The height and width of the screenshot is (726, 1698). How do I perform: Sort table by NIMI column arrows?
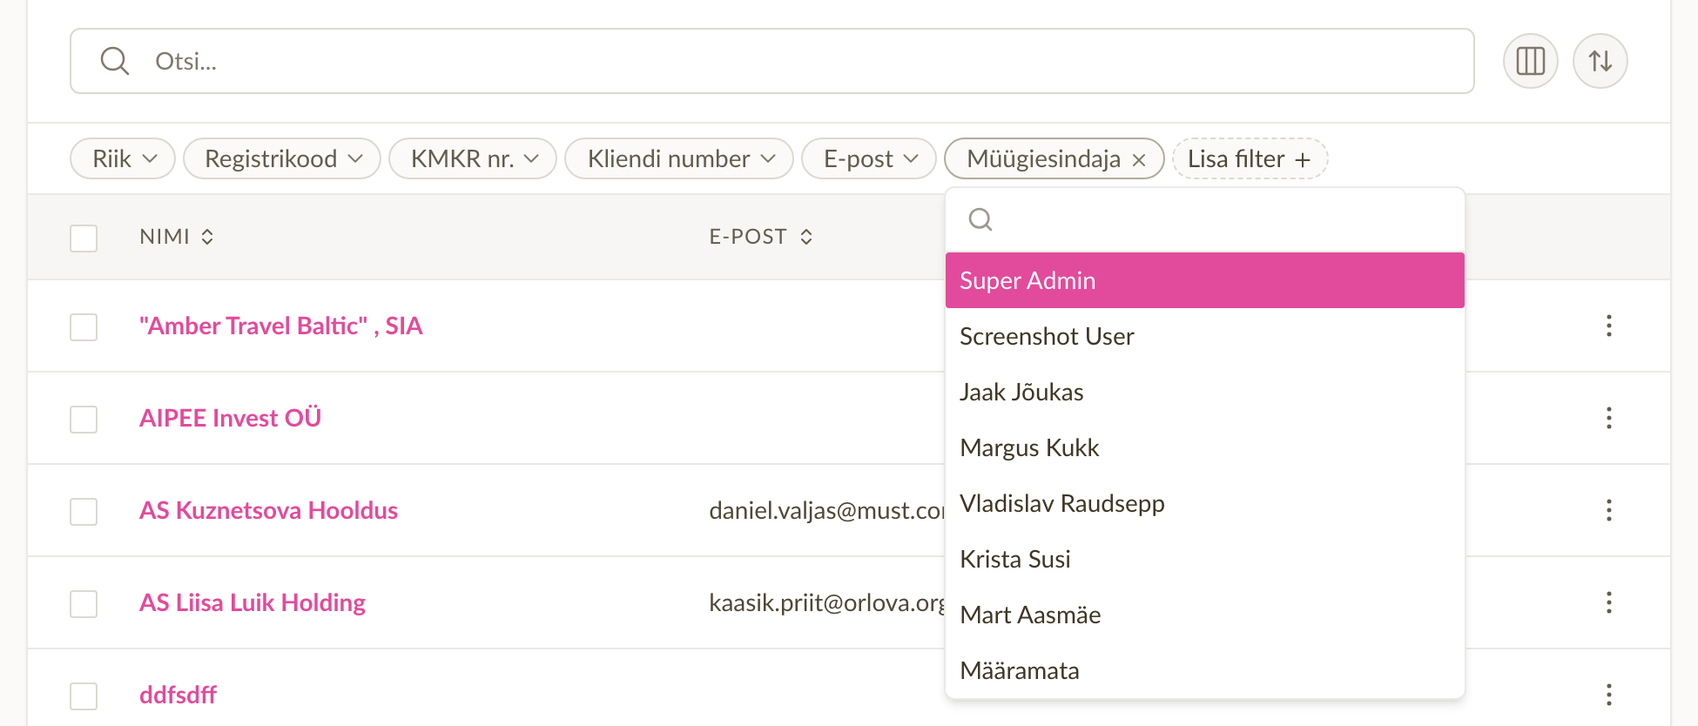click(x=207, y=237)
